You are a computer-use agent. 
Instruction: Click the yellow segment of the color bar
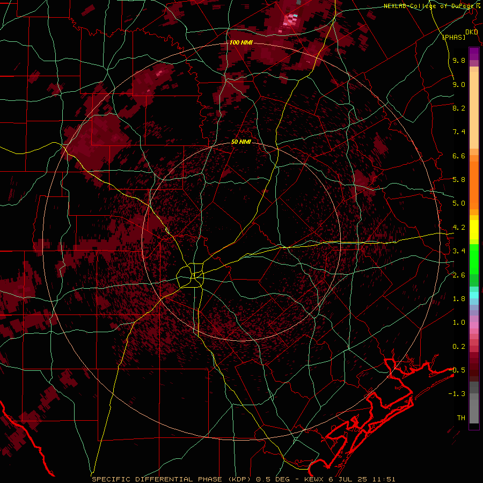(474, 230)
